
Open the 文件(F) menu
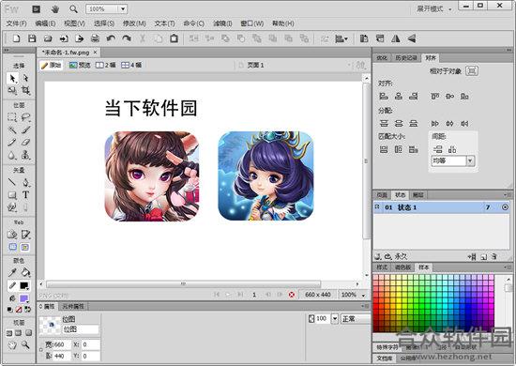[16, 23]
